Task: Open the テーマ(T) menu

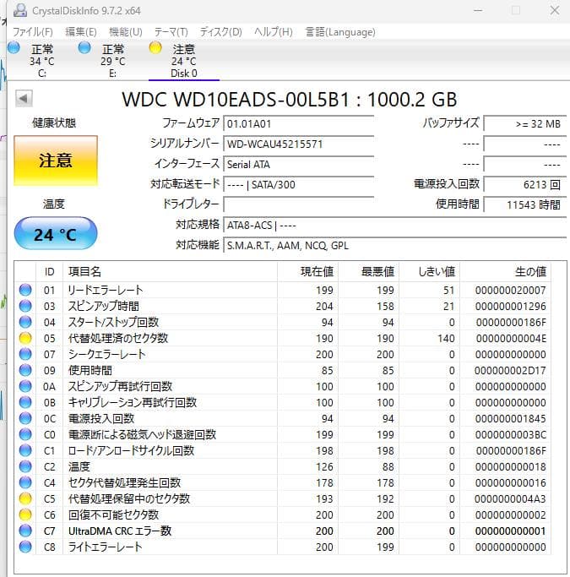Action: 171,32
